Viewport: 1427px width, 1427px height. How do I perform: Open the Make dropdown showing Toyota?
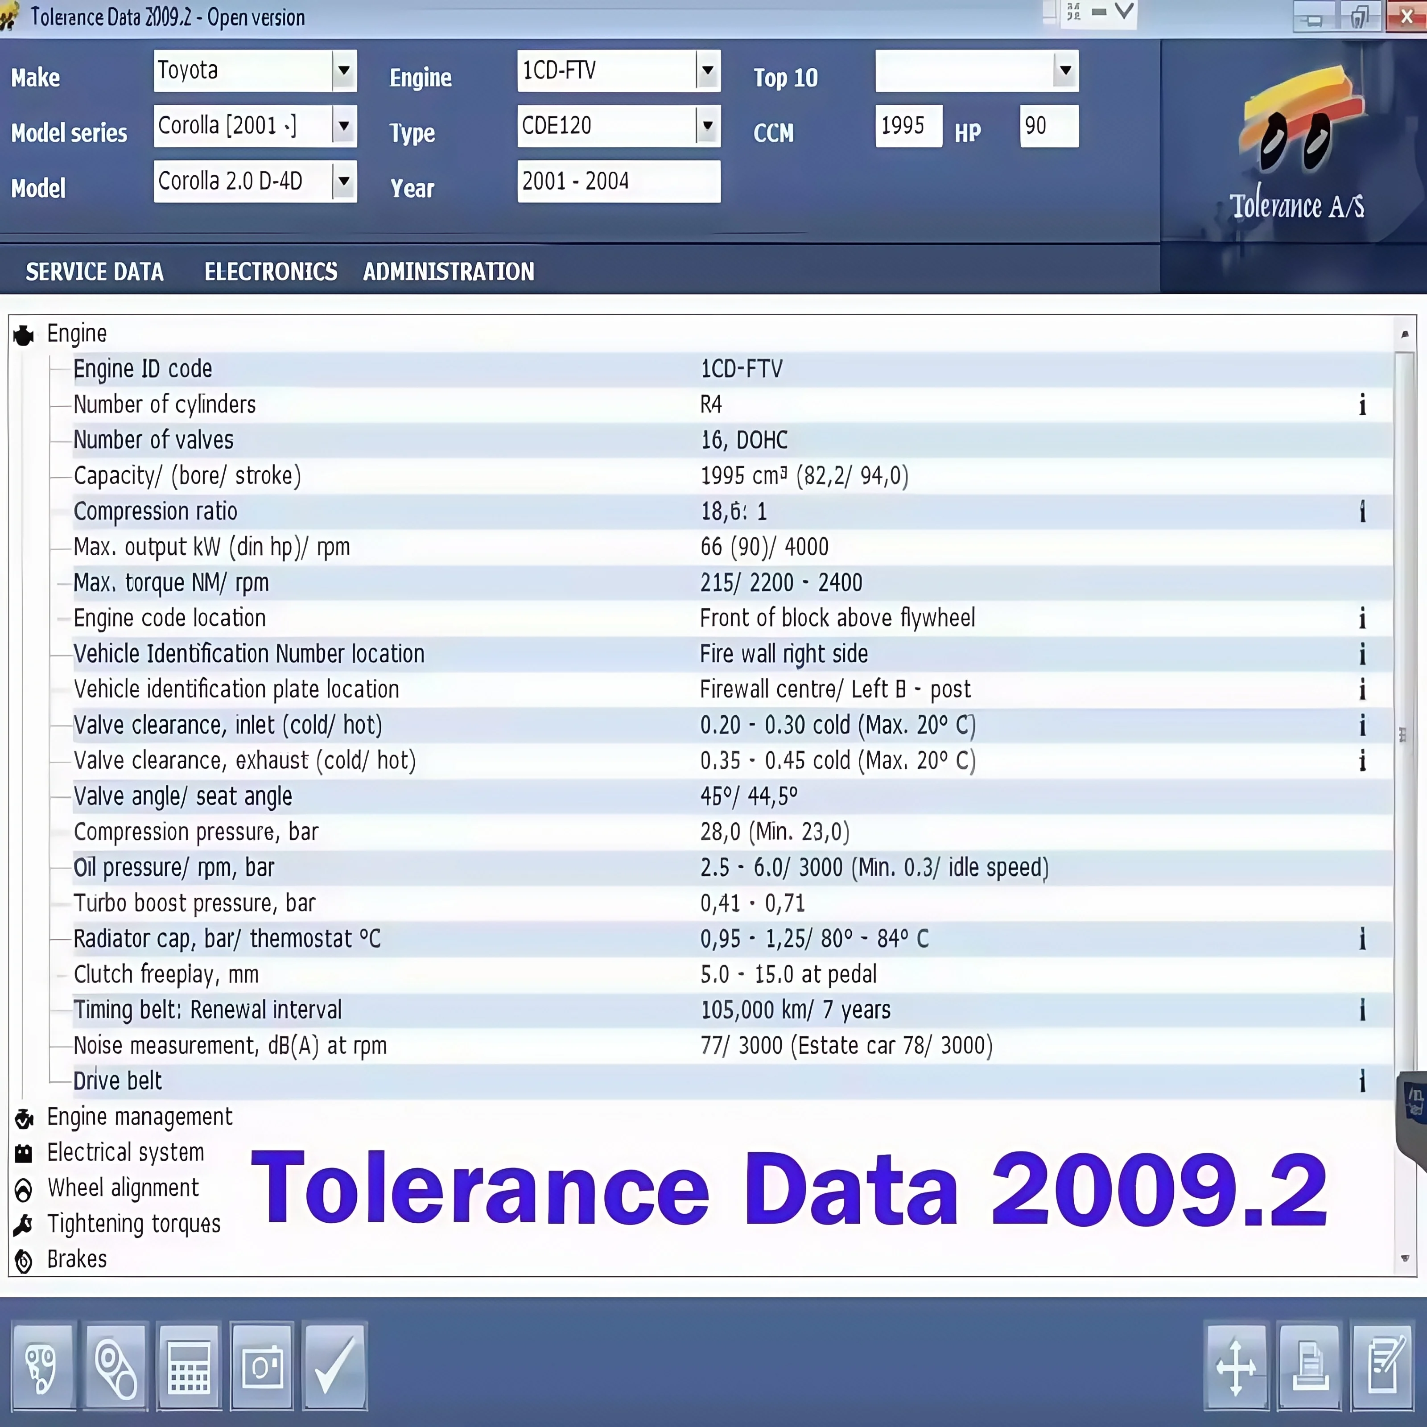click(x=343, y=71)
